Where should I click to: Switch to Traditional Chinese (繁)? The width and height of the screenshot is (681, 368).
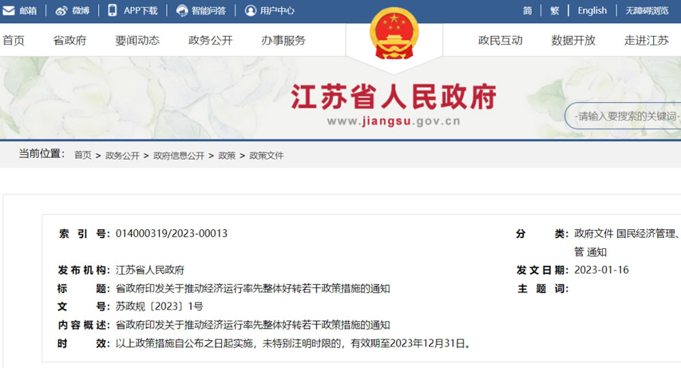554,10
